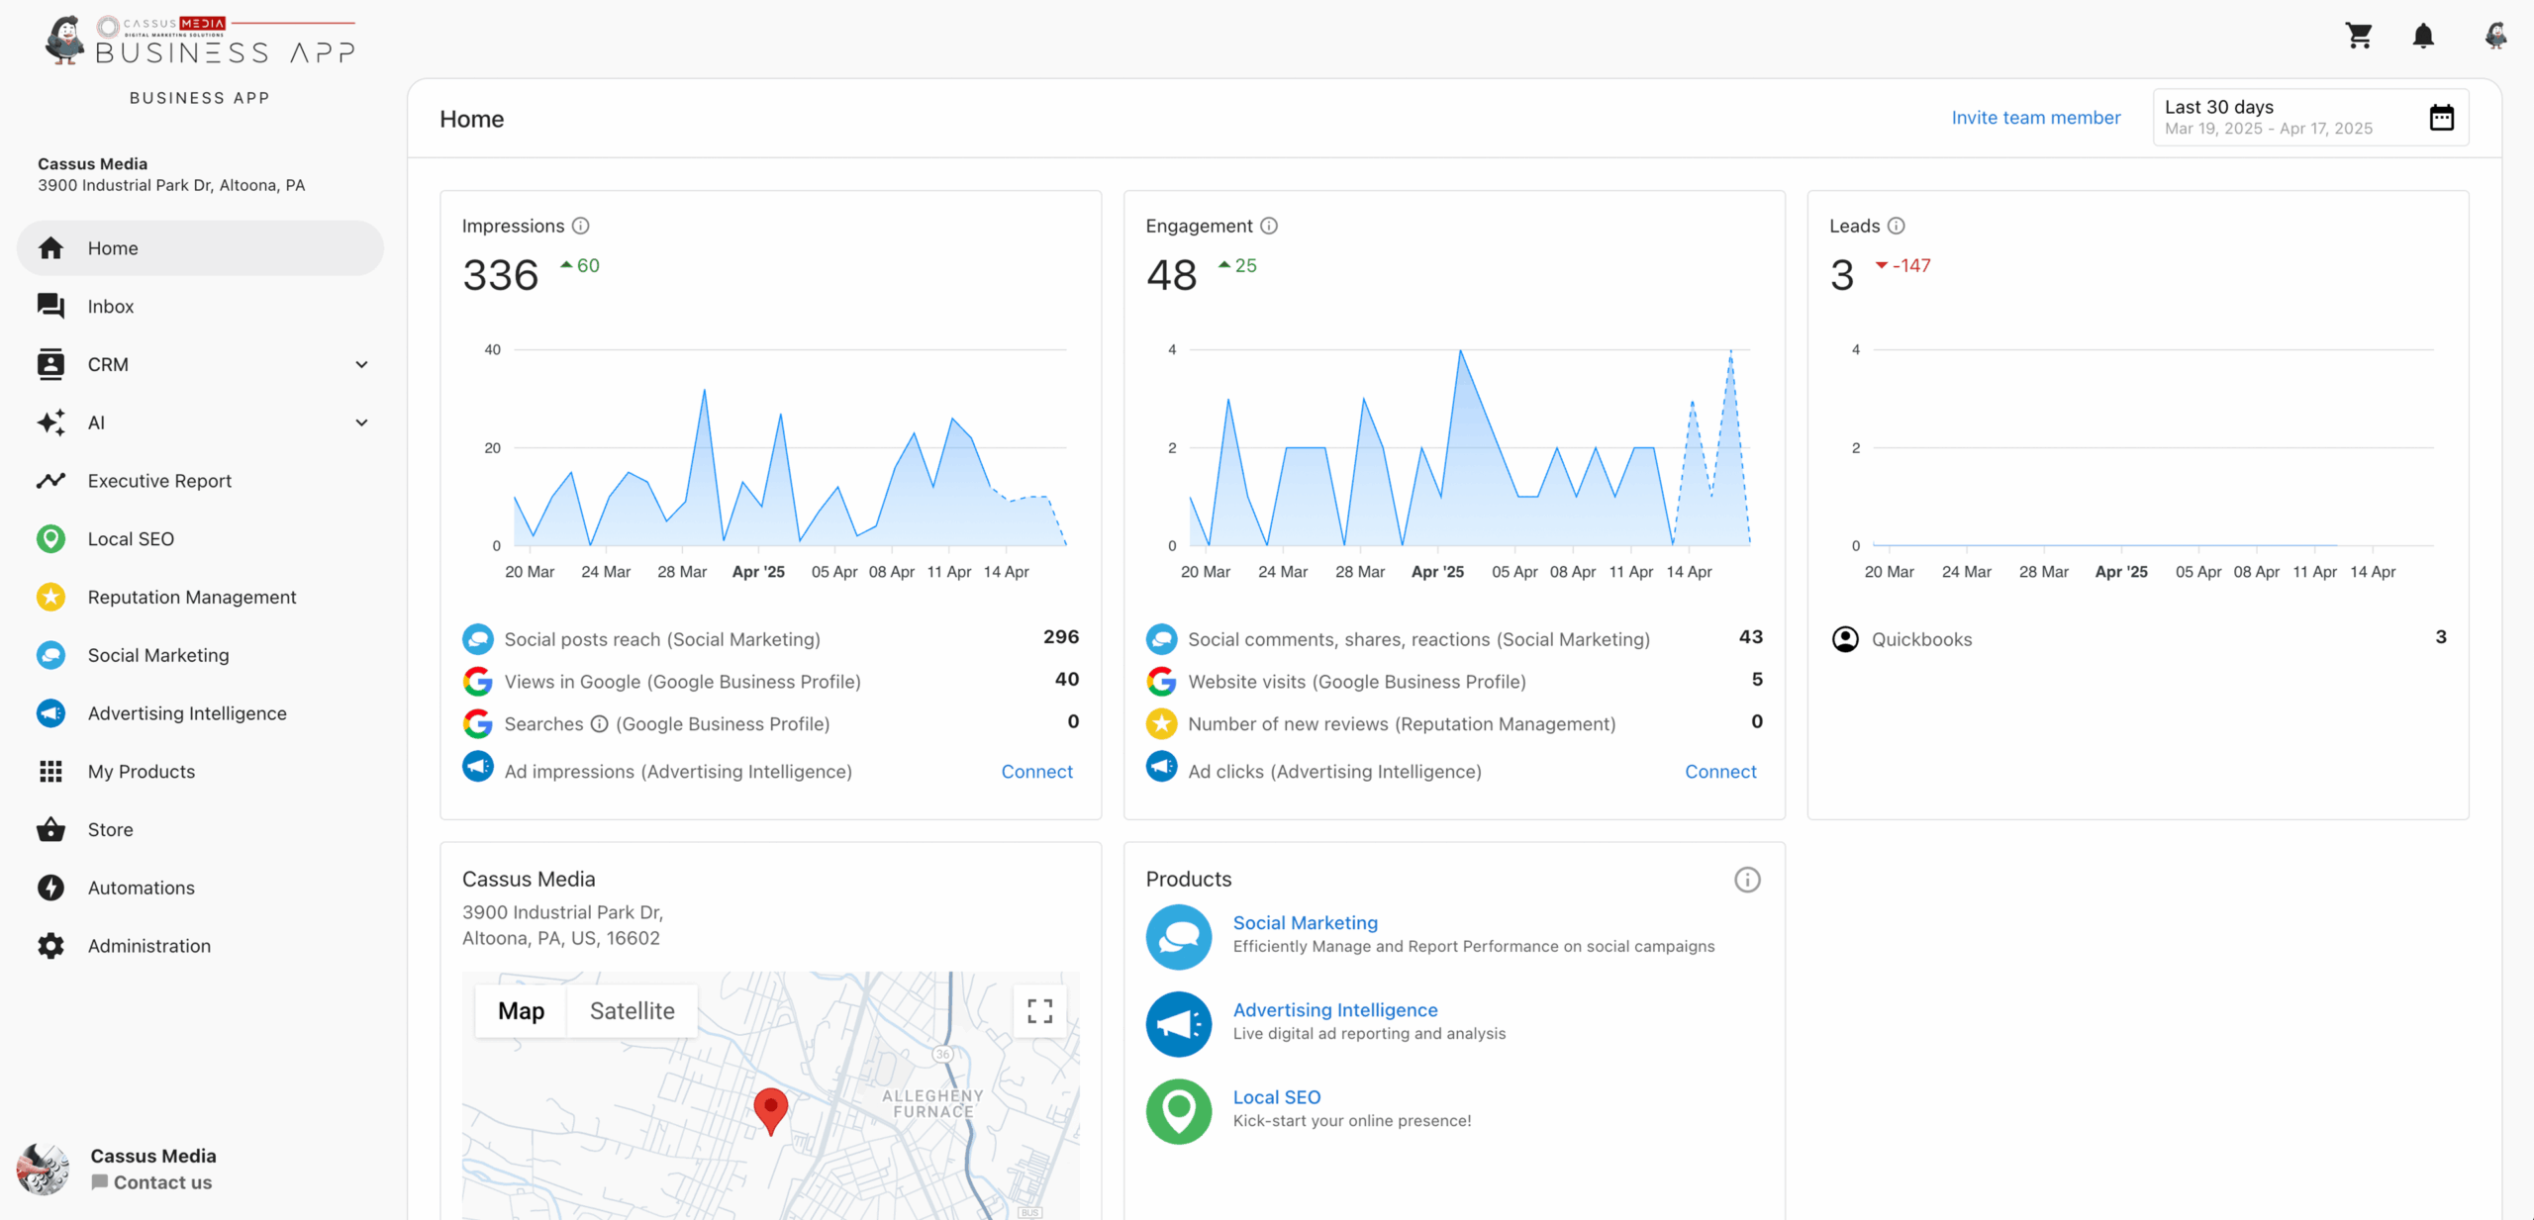Click Invite team member link
The height and width of the screenshot is (1220, 2534).
pyautogui.click(x=2035, y=118)
